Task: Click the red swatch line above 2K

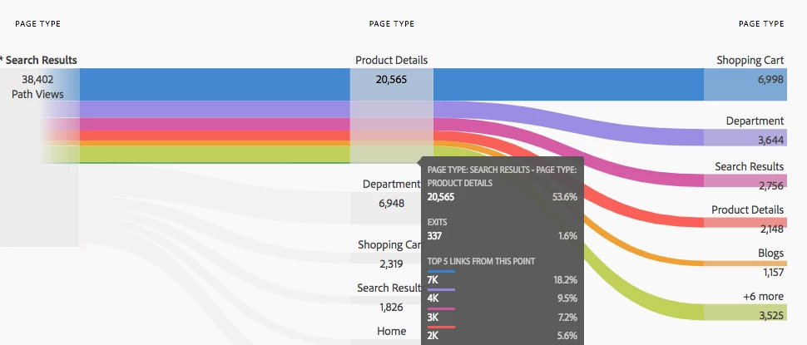Action: (441, 327)
